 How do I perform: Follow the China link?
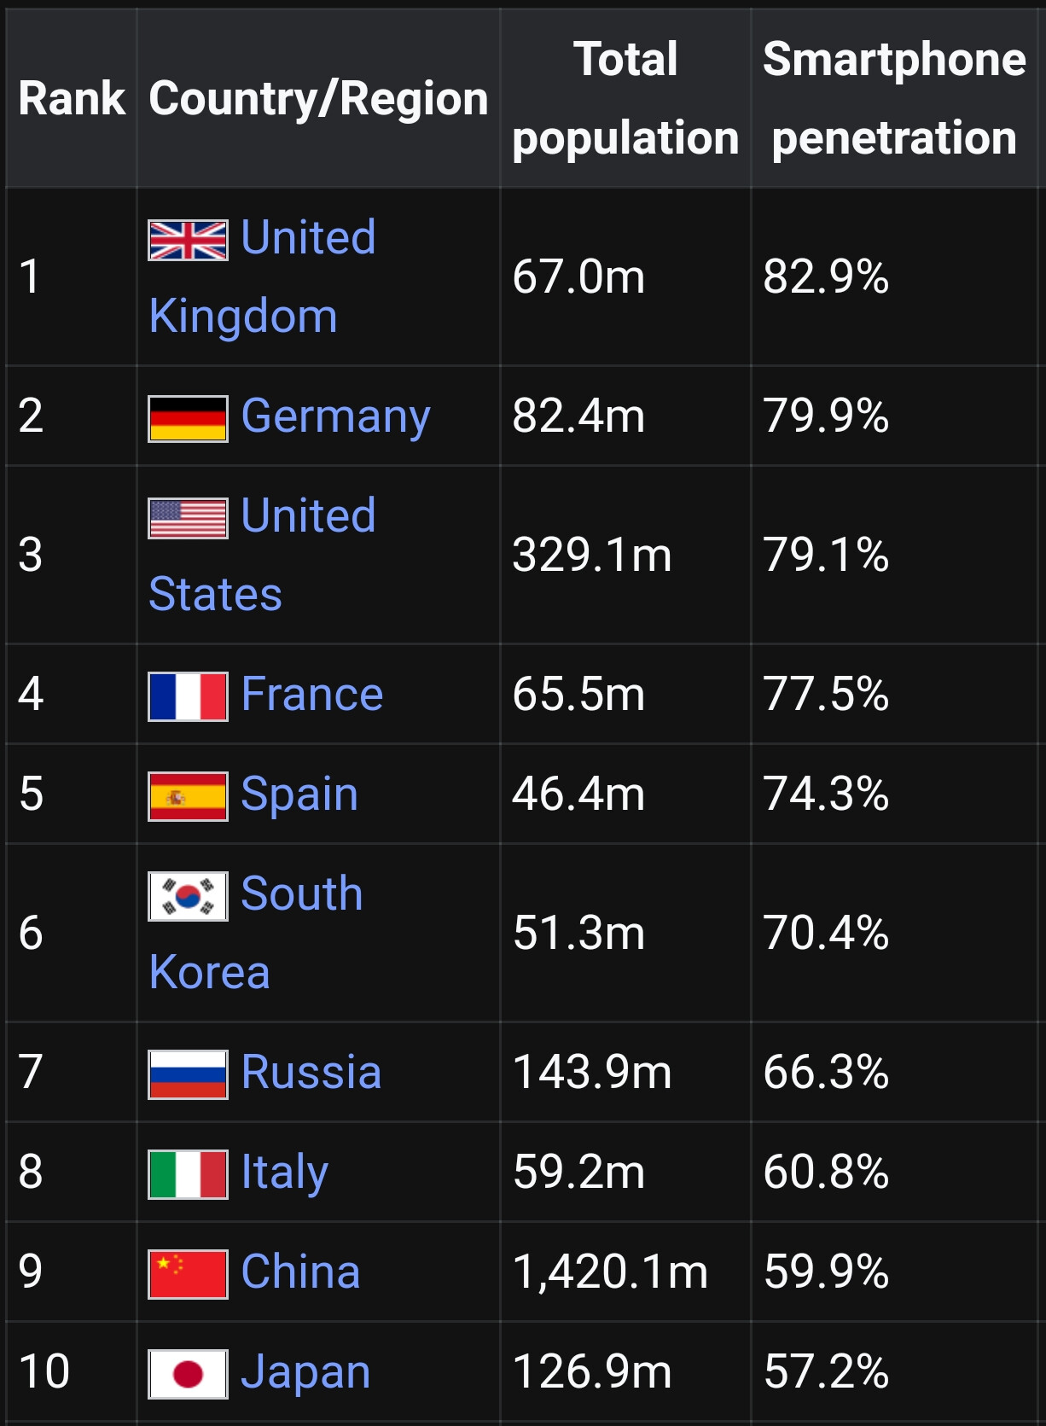tap(300, 1272)
